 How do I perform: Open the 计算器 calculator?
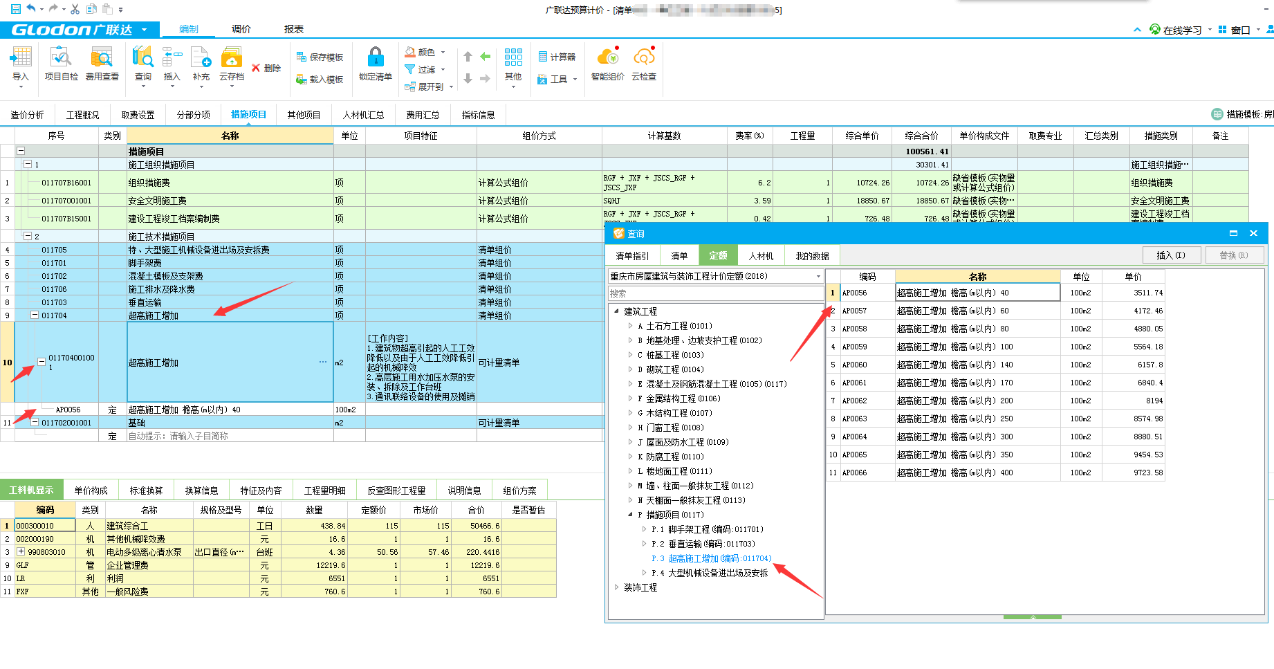557,57
